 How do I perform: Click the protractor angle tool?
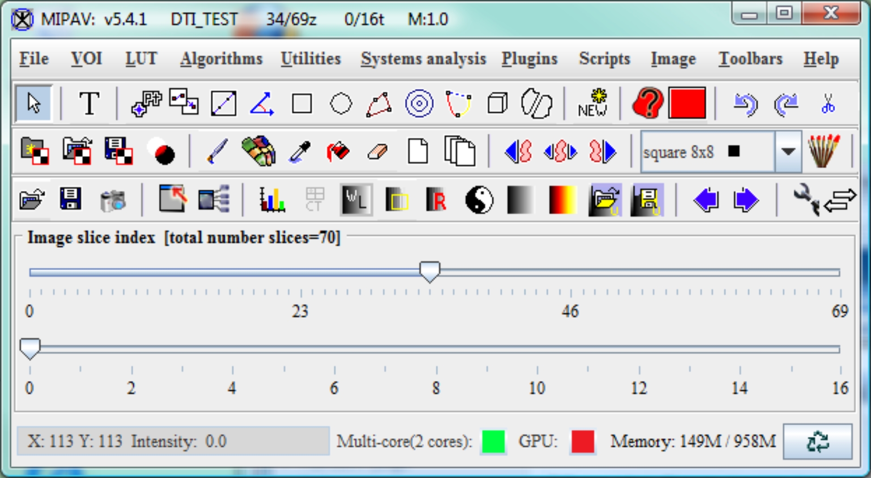tap(262, 104)
